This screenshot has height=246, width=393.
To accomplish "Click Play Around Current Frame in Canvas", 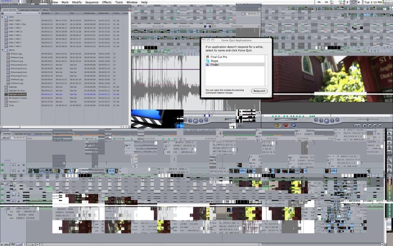I will [x=333, y=121].
